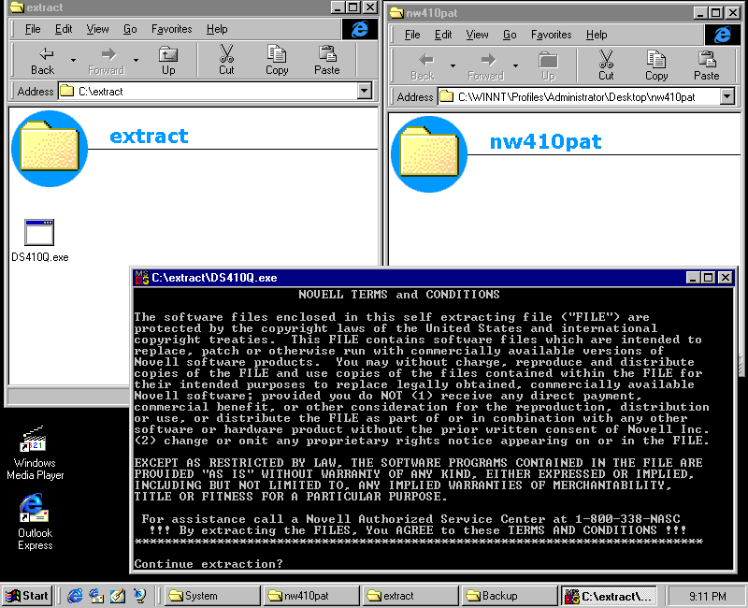This screenshot has width=748, height=608.
Task: Go Up one level in extract window
Action: tap(168, 61)
